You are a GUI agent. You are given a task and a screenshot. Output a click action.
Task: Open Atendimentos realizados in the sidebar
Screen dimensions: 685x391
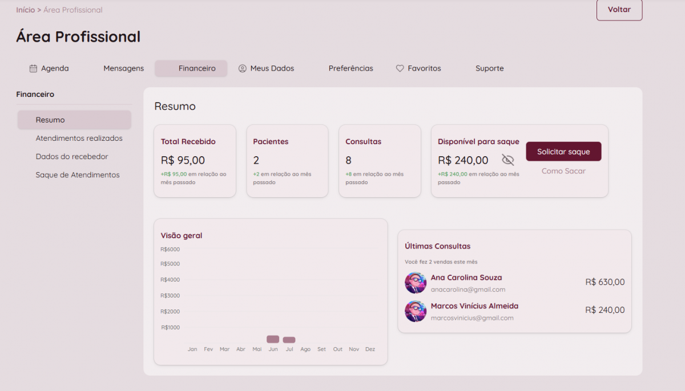coord(79,139)
